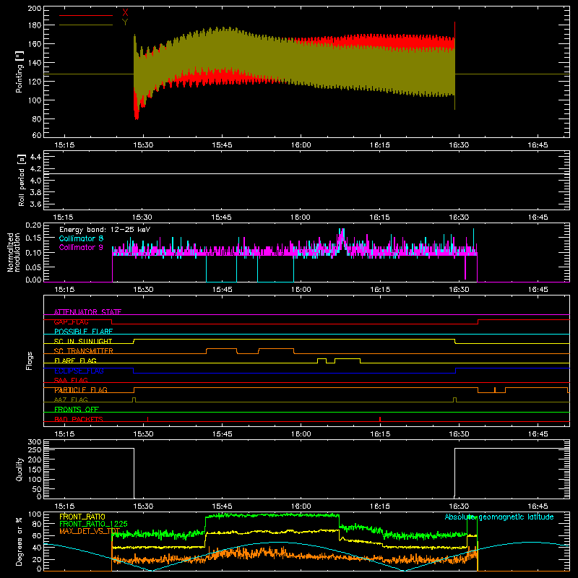Click the PARTICLE_FLAG label
The width and height of the screenshot is (578, 578).
point(81,390)
